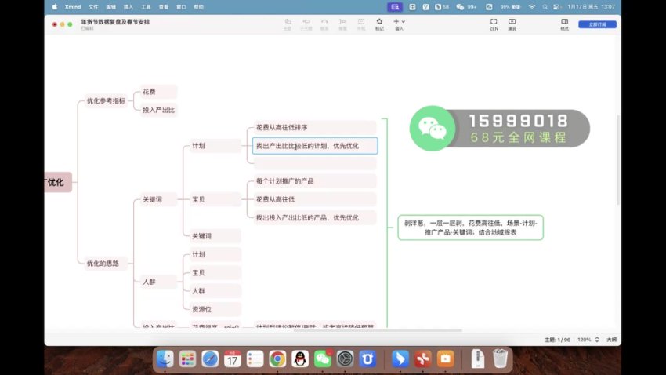
Task: Click the 外框 (boundary) toolbar icon
Action: pos(360,22)
